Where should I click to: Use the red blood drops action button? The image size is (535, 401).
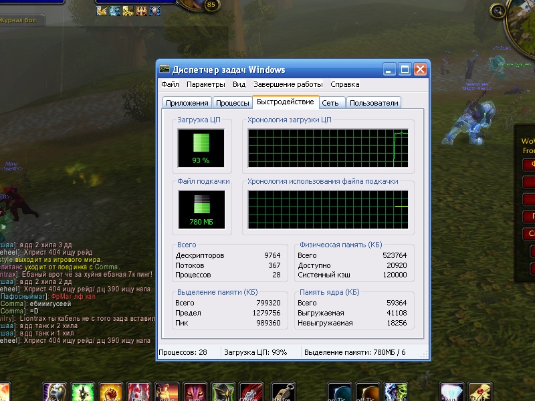point(138,392)
